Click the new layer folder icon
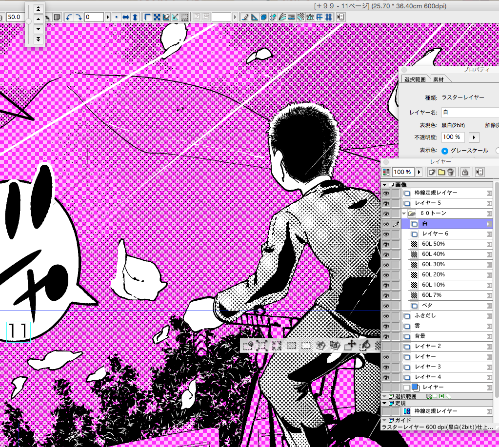 tap(441, 172)
